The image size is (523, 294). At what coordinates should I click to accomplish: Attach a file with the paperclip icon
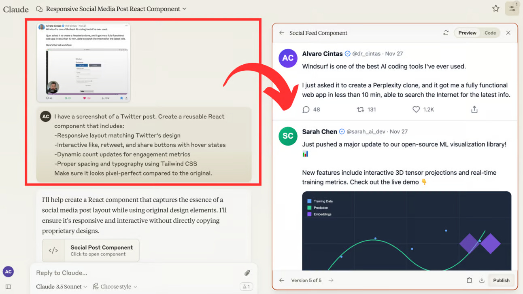247,273
